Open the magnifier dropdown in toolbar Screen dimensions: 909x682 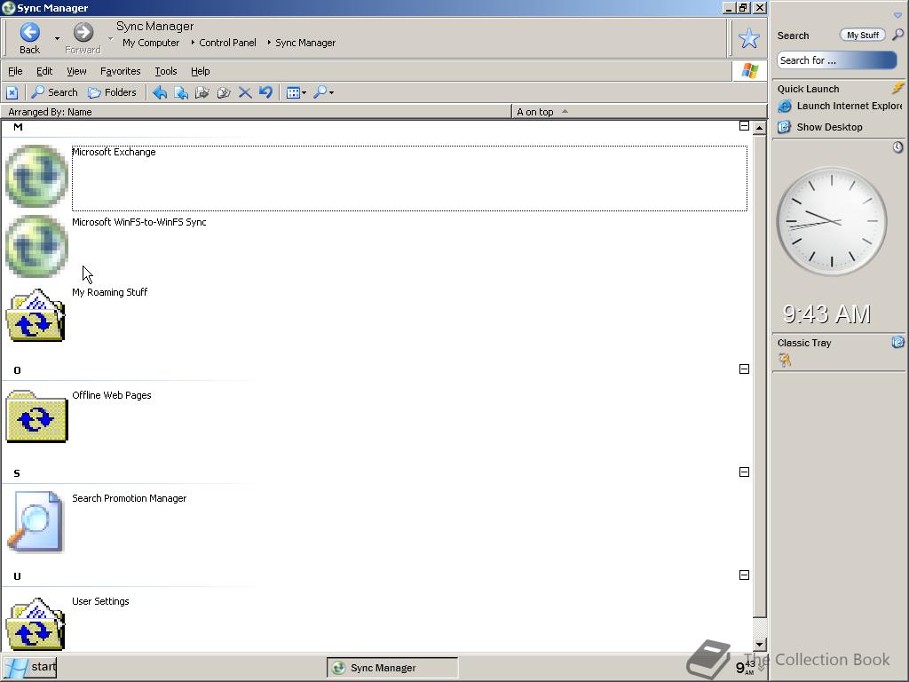(x=323, y=92)
